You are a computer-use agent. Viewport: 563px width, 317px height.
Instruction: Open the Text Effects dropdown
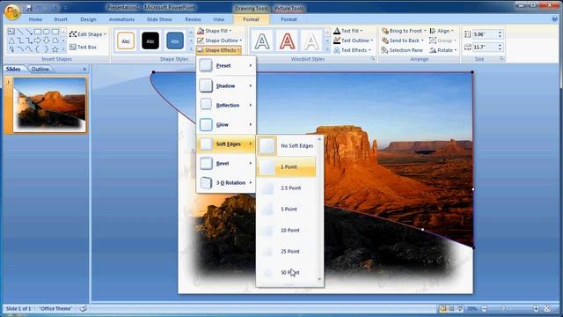[x=352, y=50]
